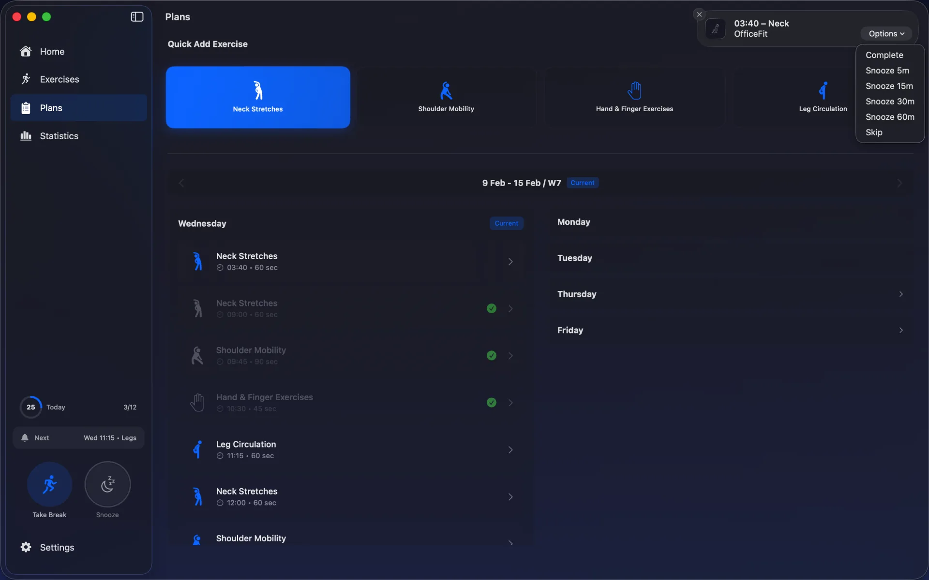The image size is (929, 580).
Task: Open Exercises from the sidebar
Action: [x=59, y=79]
